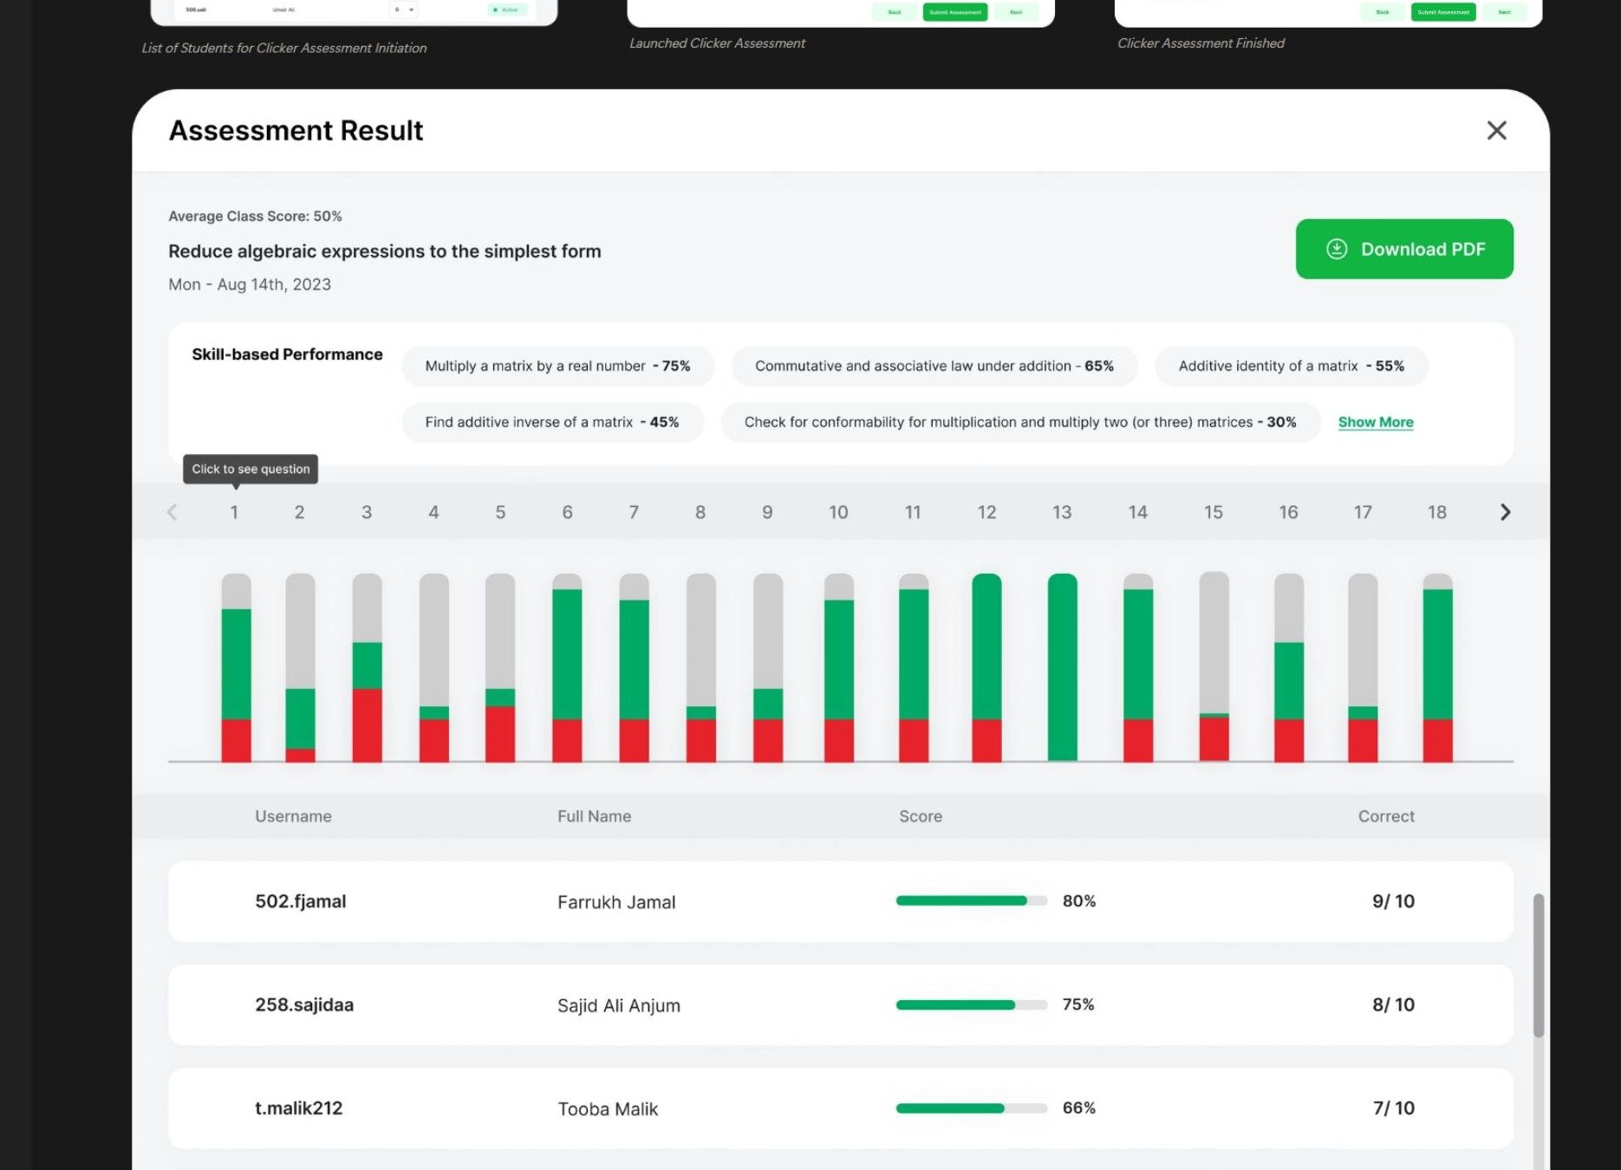The width and height of the screenshot is (1621, 1170).
Task: Select question number 17
Action: tap(1363, 512)
